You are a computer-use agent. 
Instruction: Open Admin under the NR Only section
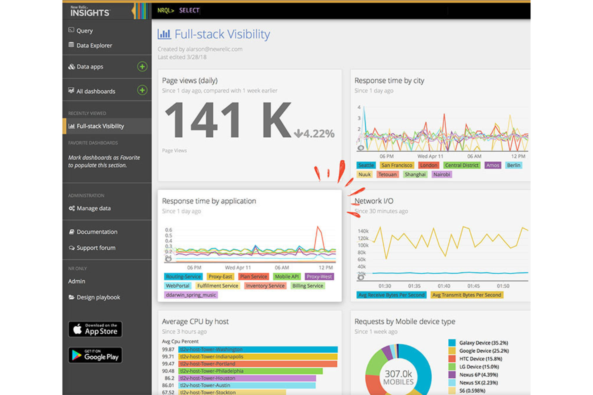[x=77, y=281]
